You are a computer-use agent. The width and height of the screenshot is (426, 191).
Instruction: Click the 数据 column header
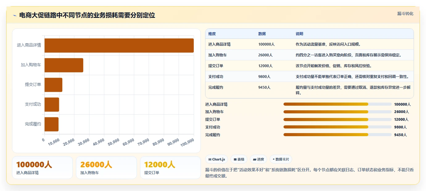(x=274, y=34)
